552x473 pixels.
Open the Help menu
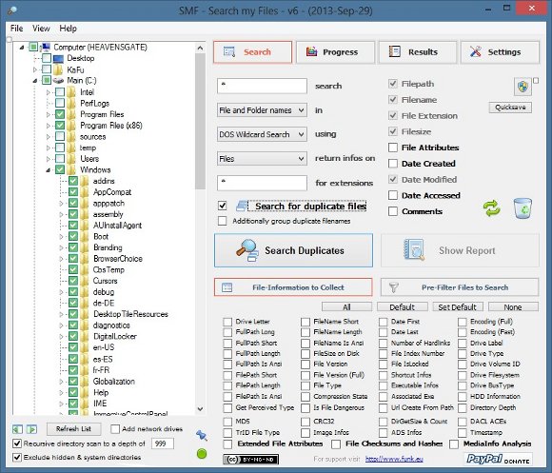click(68, 29)
